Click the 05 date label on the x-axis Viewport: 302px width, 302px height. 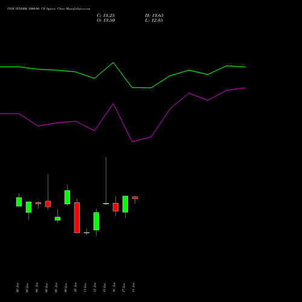47,288
